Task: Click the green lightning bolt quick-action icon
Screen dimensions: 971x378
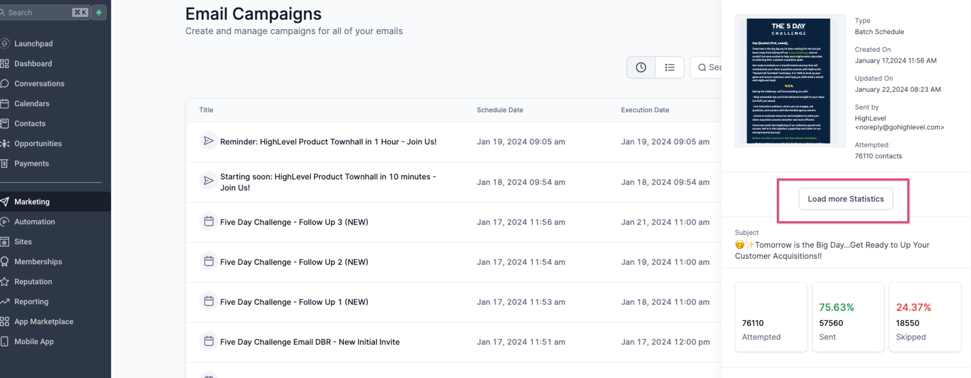Action: (99, 12)
